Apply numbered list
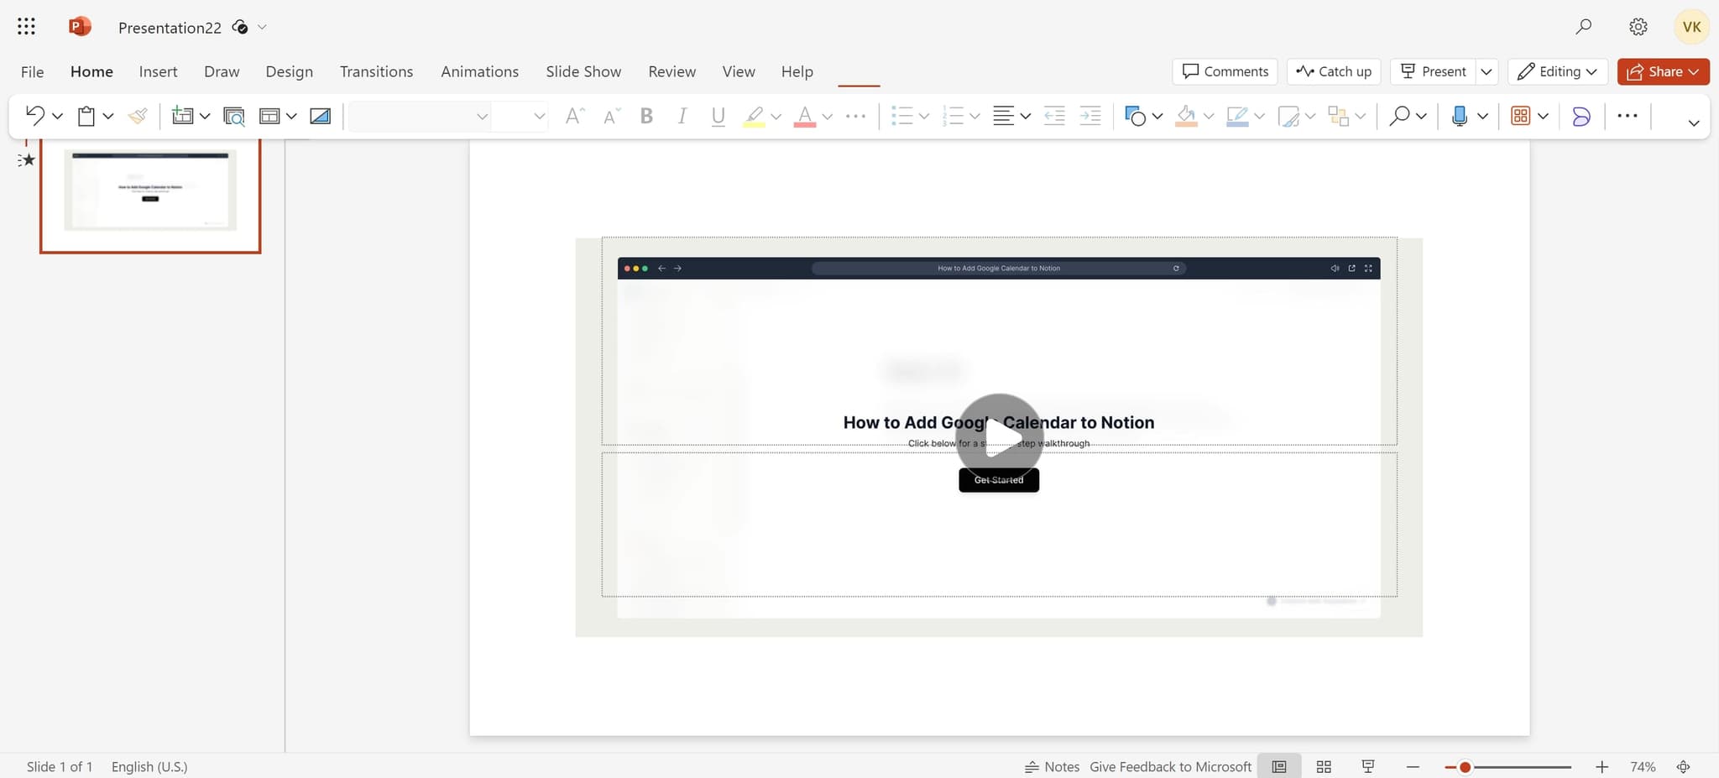The image size is (1719, 778). click(x=953, y=116)
